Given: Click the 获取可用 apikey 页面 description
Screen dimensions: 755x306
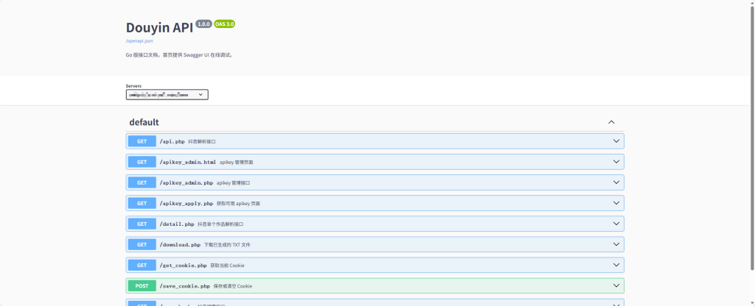Looking at the screenshot, I should click(238, 204).
